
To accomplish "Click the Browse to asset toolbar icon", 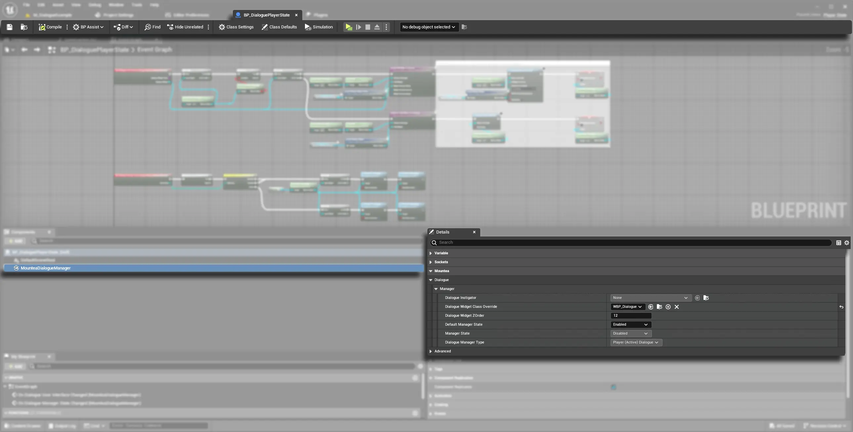I will 24,27.
